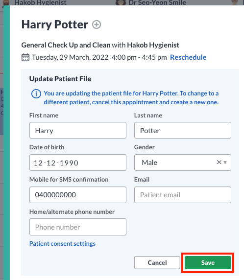Click the Harry Potter patient name heading
The height and width of the screenshot is (280, 244).
[55, 24]
